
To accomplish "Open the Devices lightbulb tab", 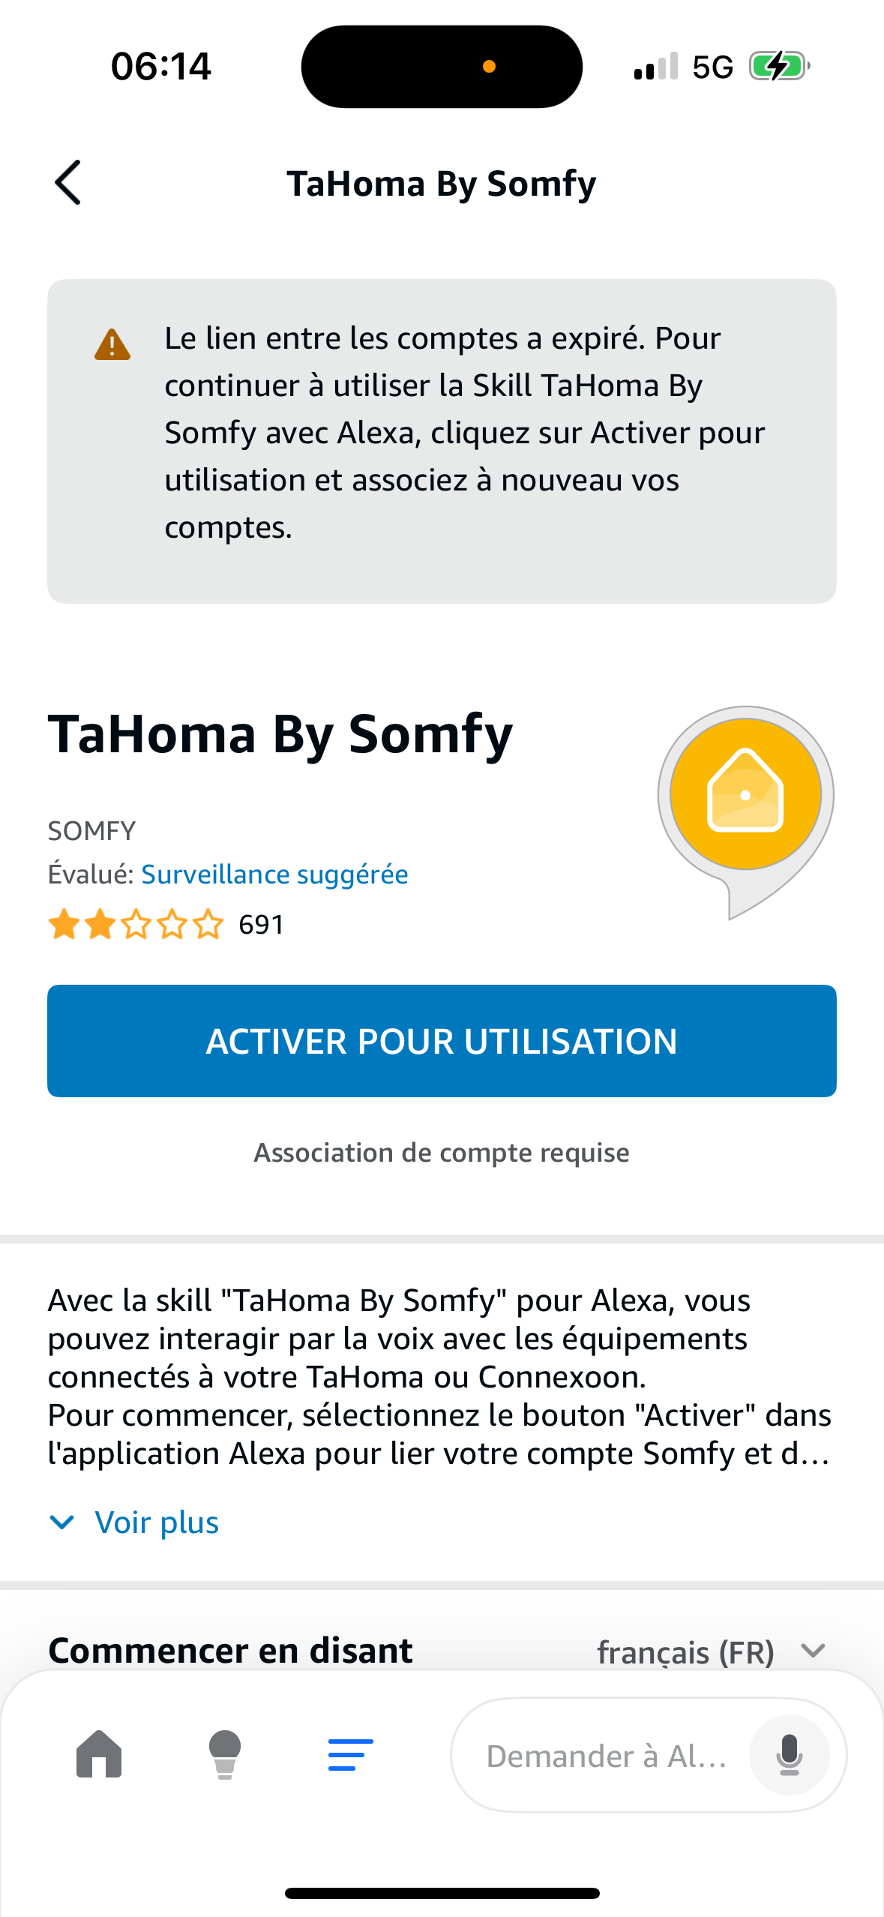I will (224, 1754).
